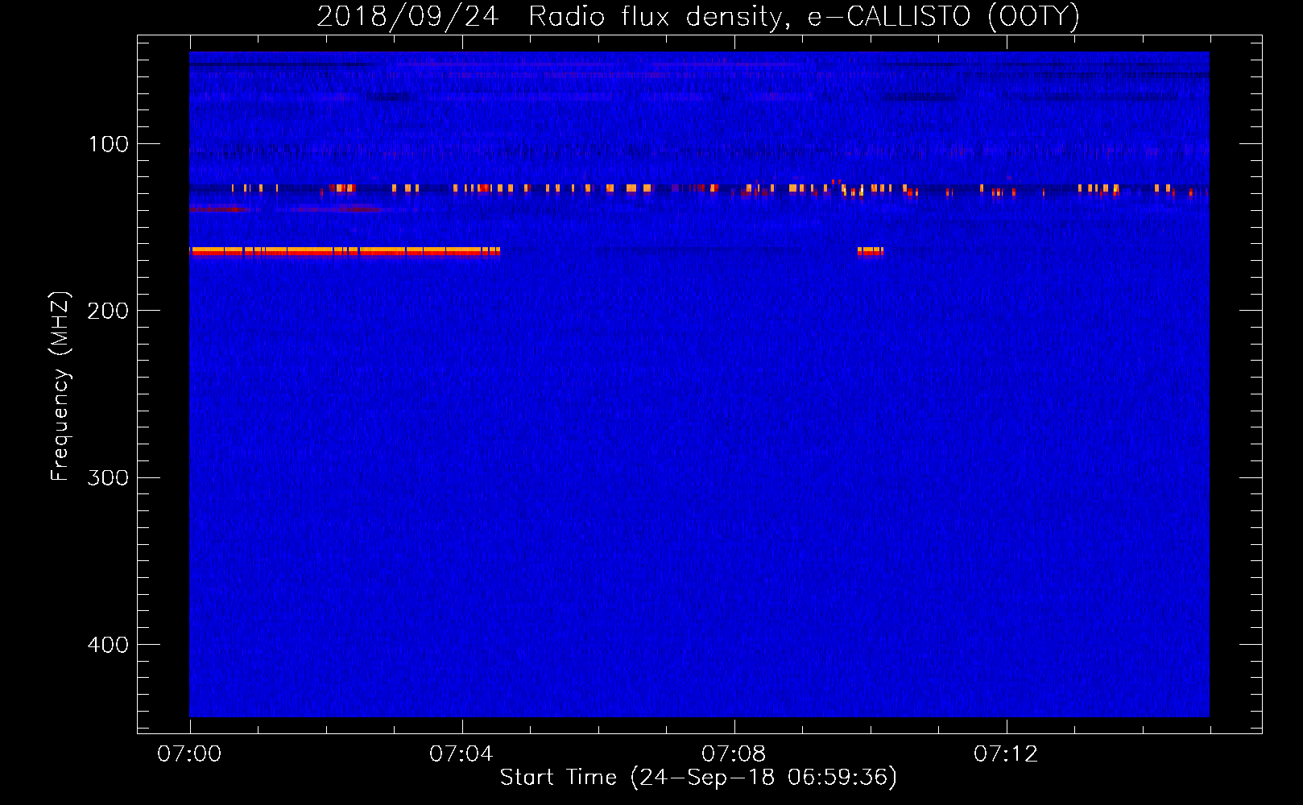Image resolution: width=1303 pixels, height=805 pixels.
Task: Click the '07:12' time tick label
Action: pos(1006,754)
